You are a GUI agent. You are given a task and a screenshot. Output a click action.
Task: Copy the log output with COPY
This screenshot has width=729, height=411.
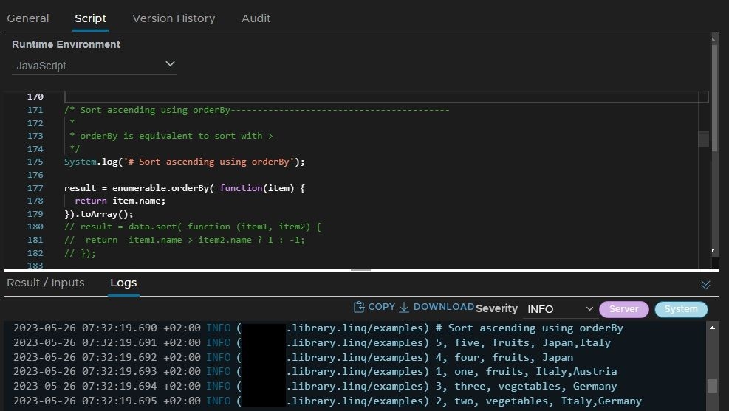click(374, 307)
